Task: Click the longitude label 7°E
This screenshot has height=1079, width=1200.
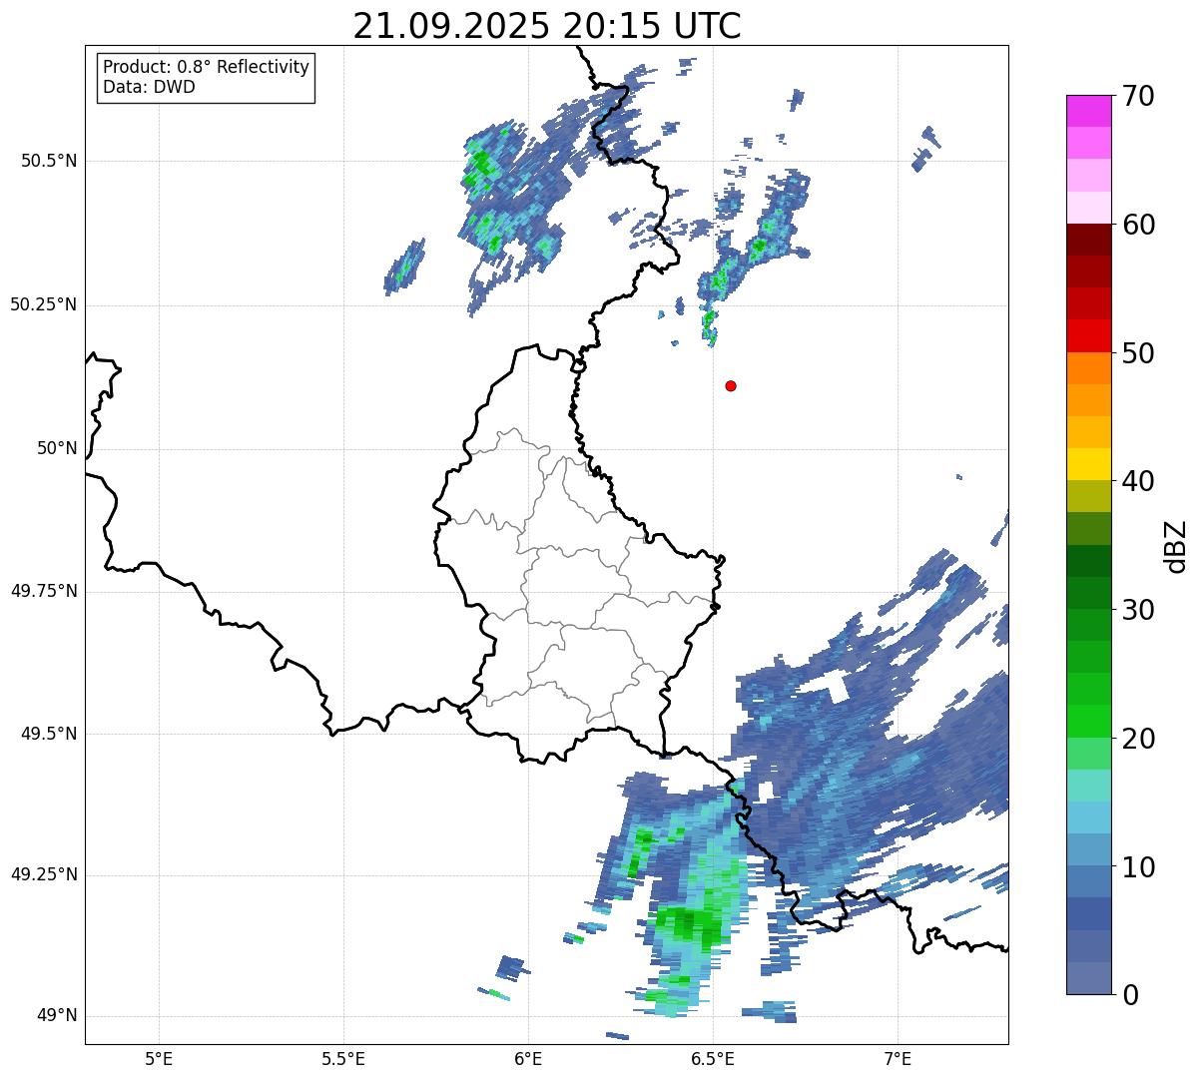Action: click(898, 1059)
